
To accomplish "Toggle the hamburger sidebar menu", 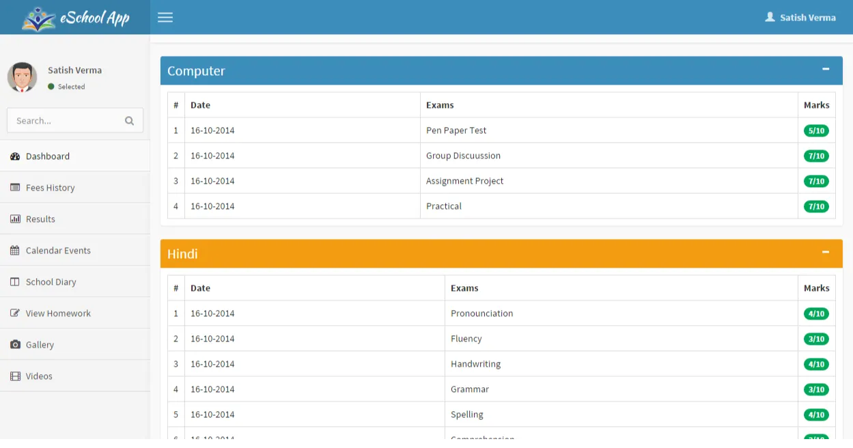I will (165, 17).
